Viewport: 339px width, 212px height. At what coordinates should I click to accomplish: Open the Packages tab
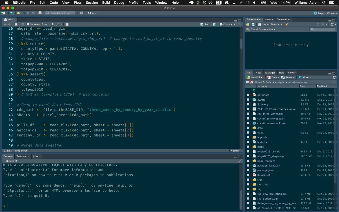[x=270, y=73]
